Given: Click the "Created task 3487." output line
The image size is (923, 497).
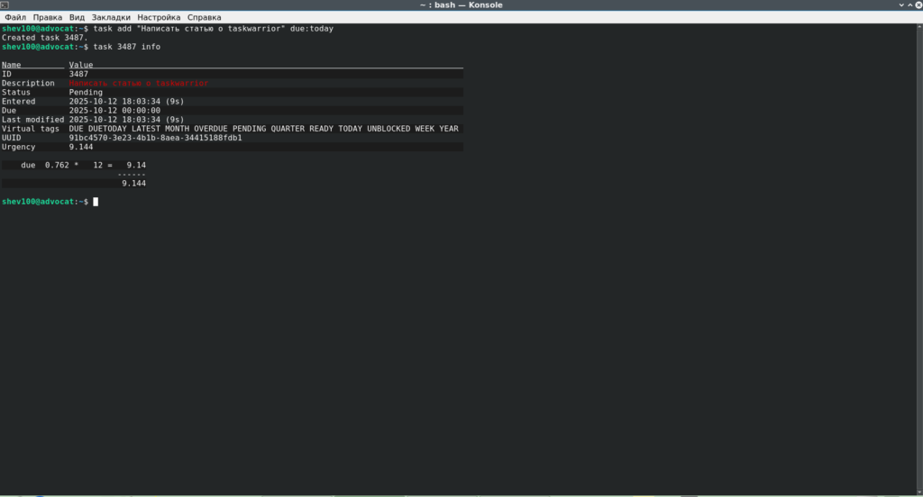Looking at the screenshot, I should tap(45, 38).
